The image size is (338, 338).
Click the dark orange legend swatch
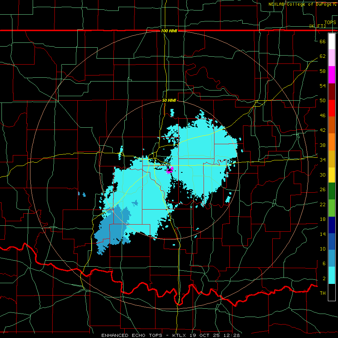click(332, 125)
